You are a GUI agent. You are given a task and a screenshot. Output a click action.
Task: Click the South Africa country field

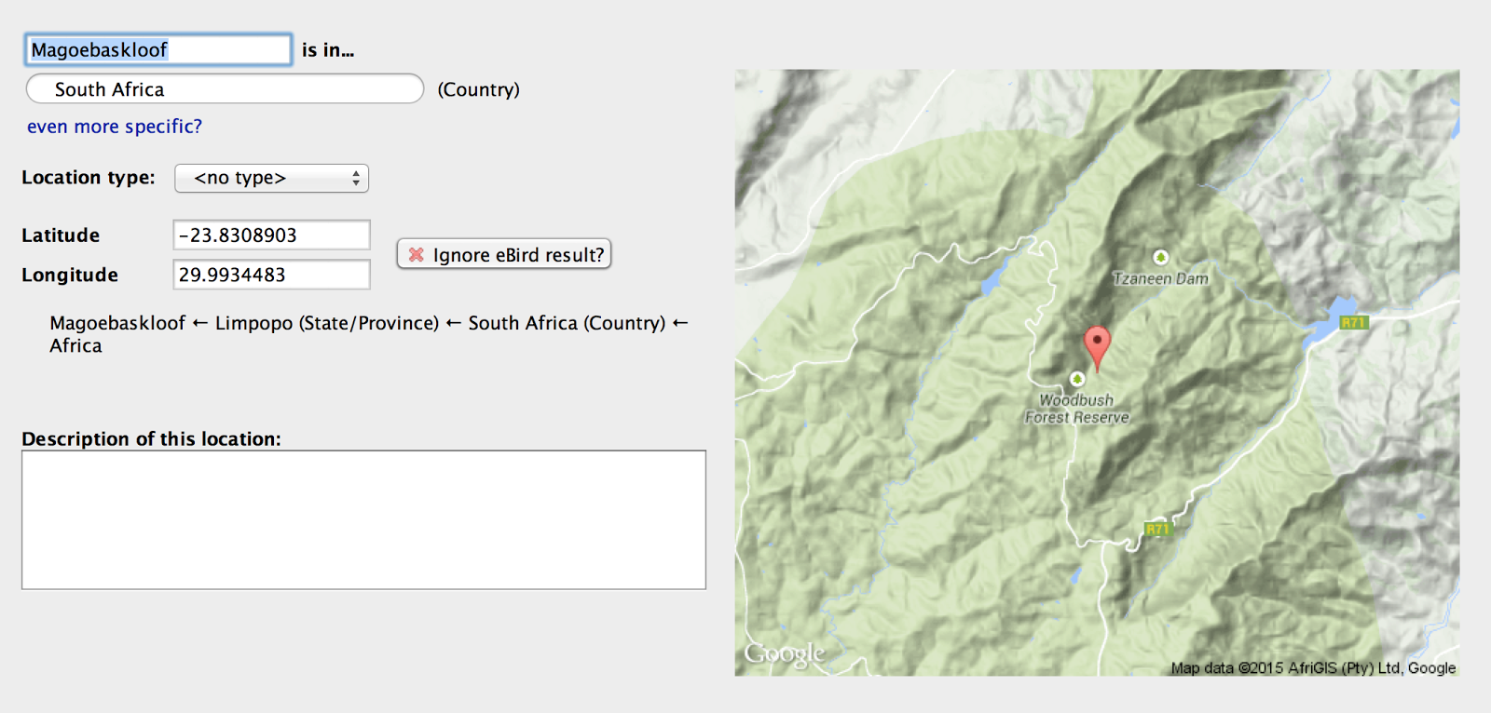[x=225, y=89]
